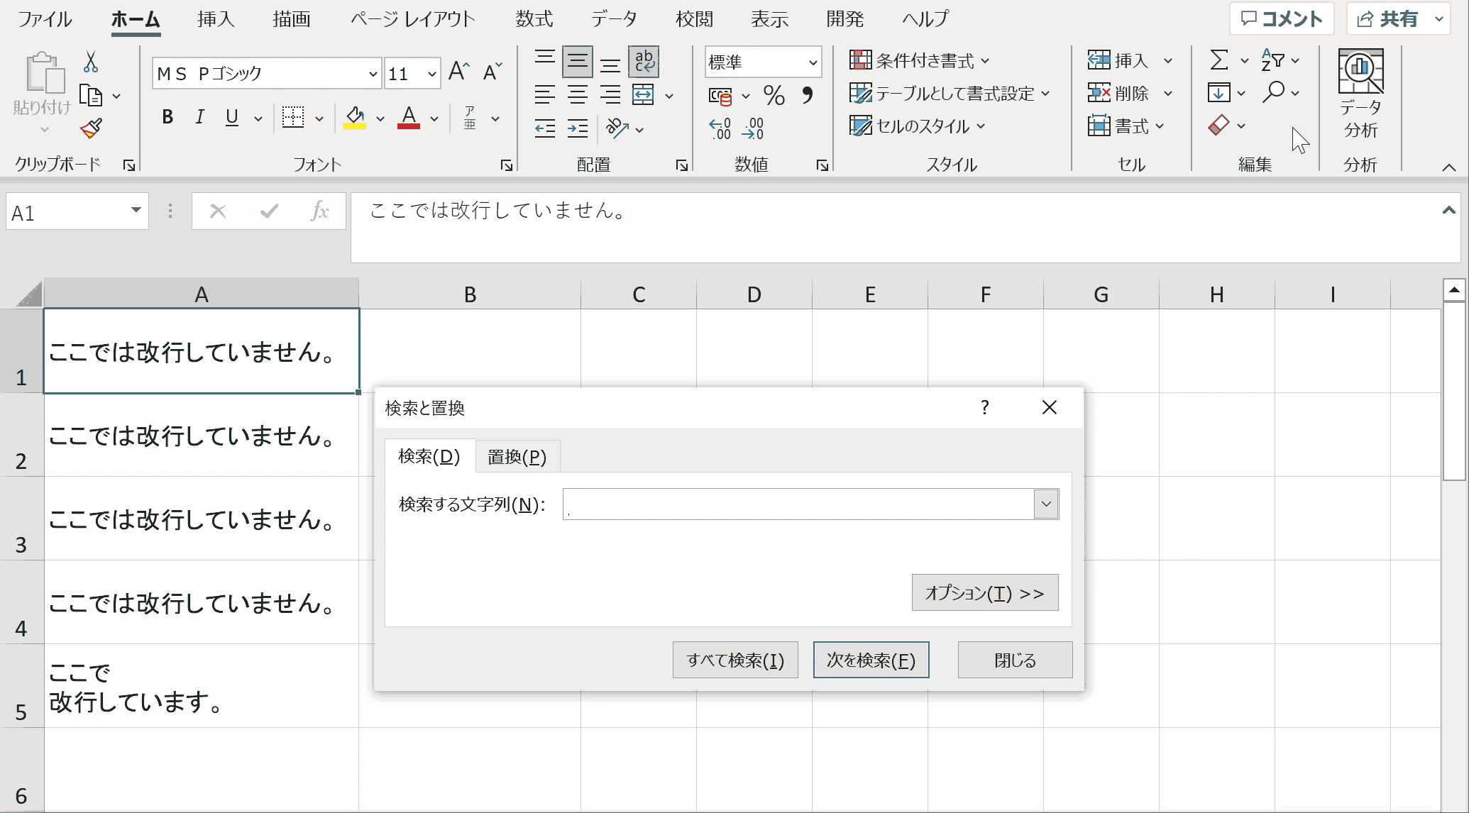Select cell A5 with line-broken text
1469x813 pixels.
(x=202, y=686)
